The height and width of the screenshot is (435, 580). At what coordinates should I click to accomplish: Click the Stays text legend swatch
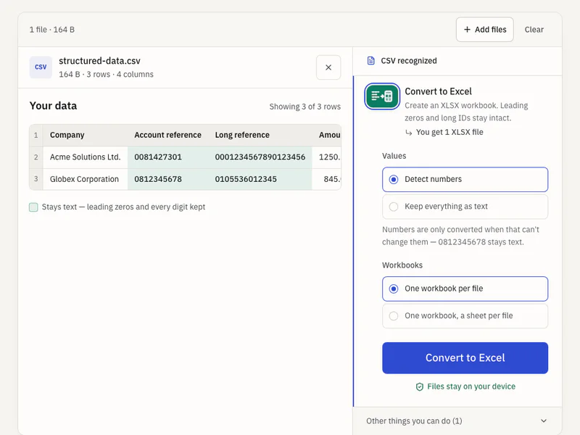click(x=33, y=207)
